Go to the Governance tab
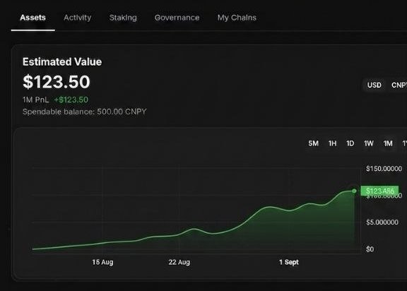 [177, 18]
